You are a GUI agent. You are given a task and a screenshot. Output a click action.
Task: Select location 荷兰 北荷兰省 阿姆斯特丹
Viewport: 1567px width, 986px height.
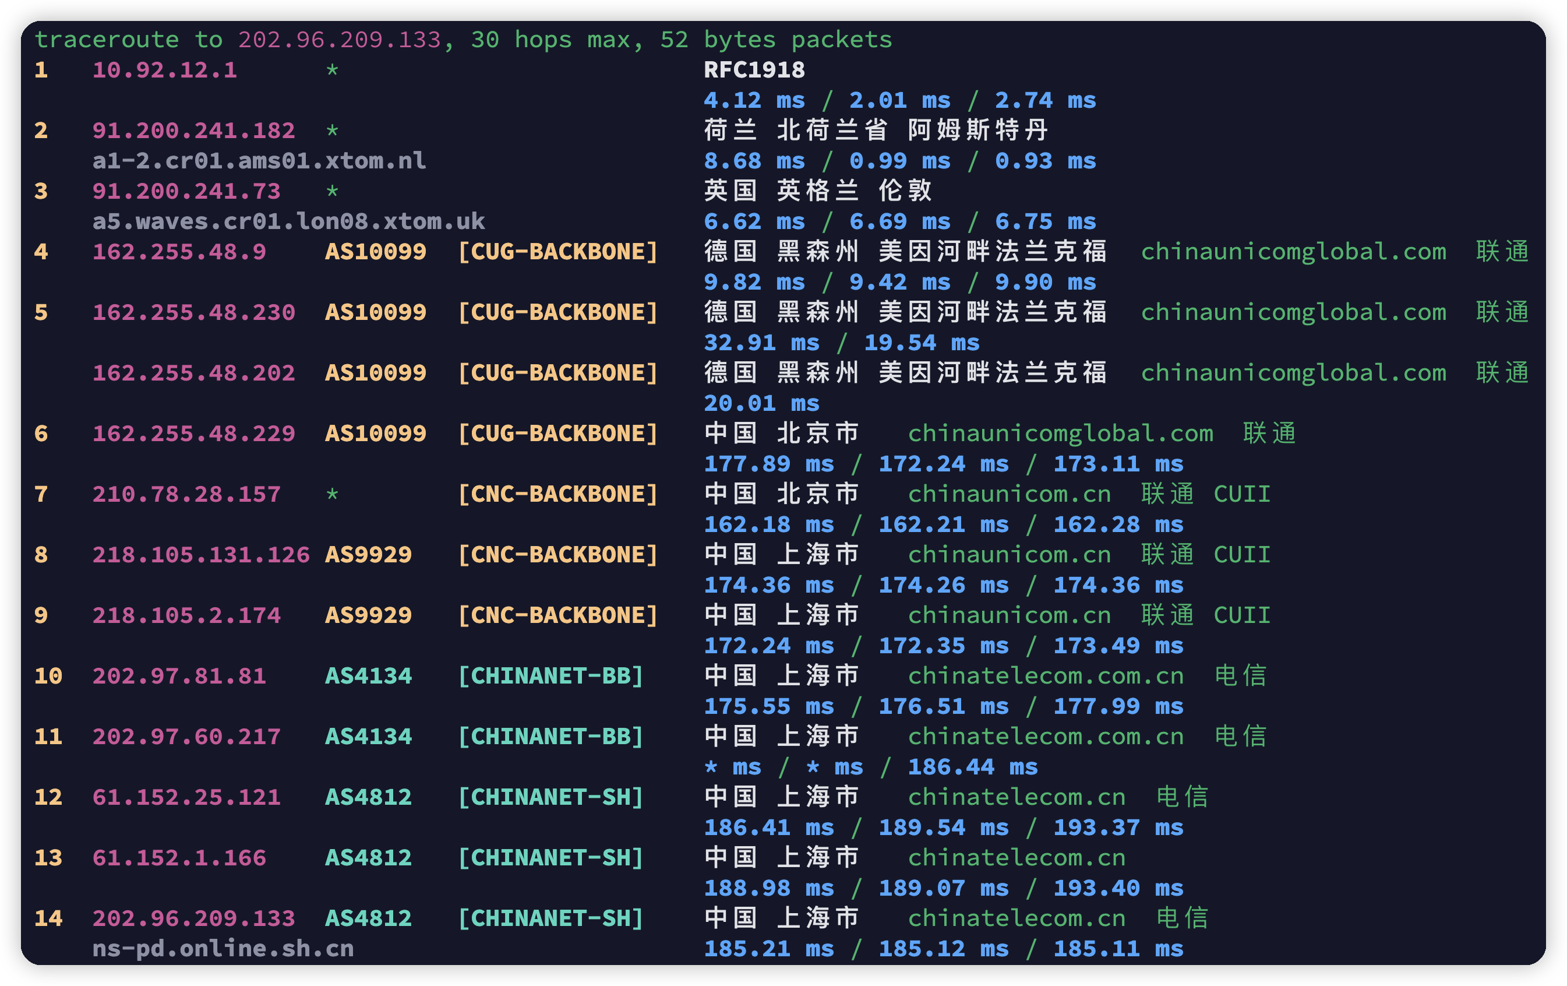click(x=876, y=131)
